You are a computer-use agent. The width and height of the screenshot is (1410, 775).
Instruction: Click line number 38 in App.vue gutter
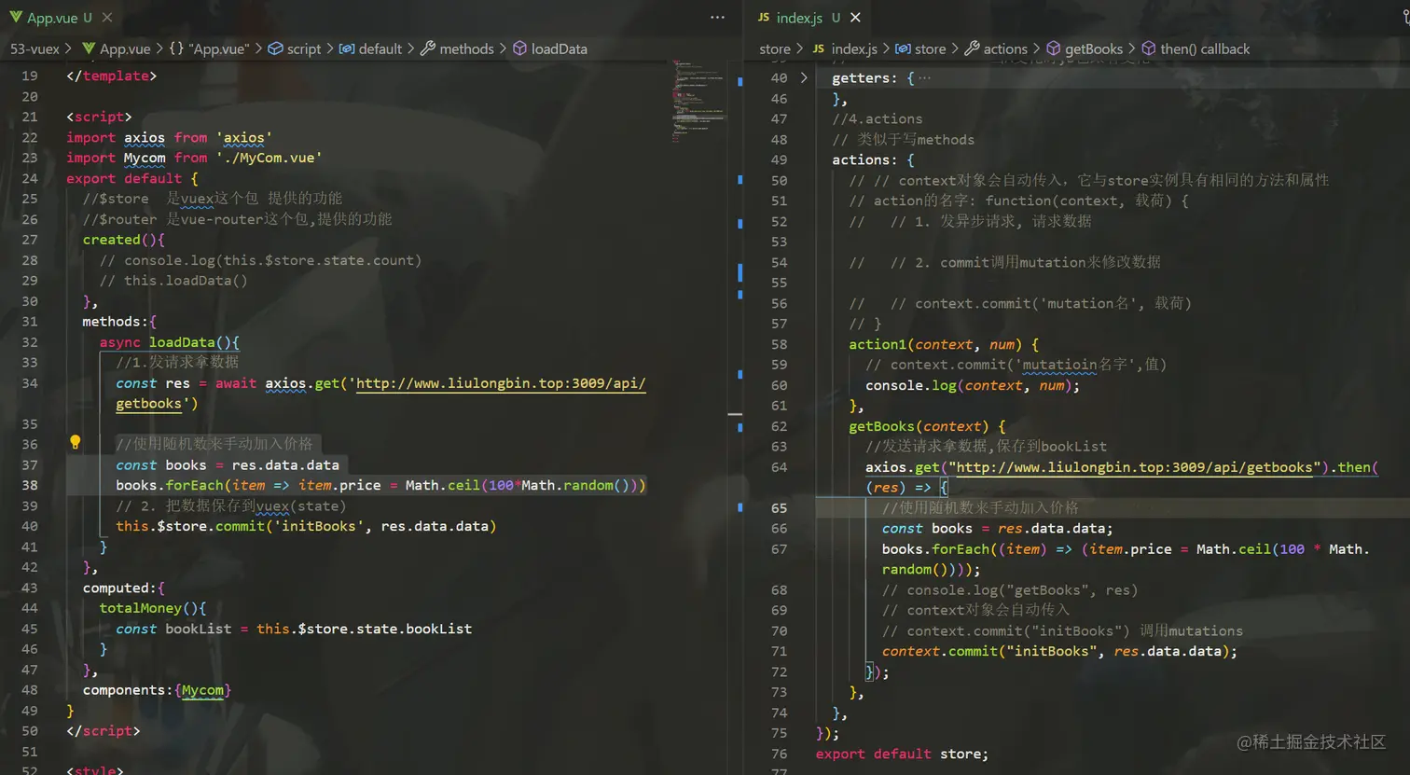(x=30, y=485)
